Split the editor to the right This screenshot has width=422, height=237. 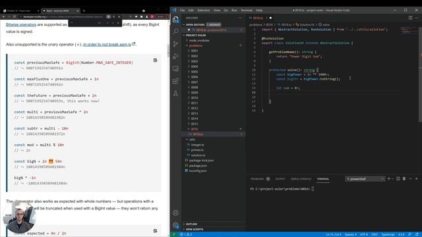pos(410,18)
